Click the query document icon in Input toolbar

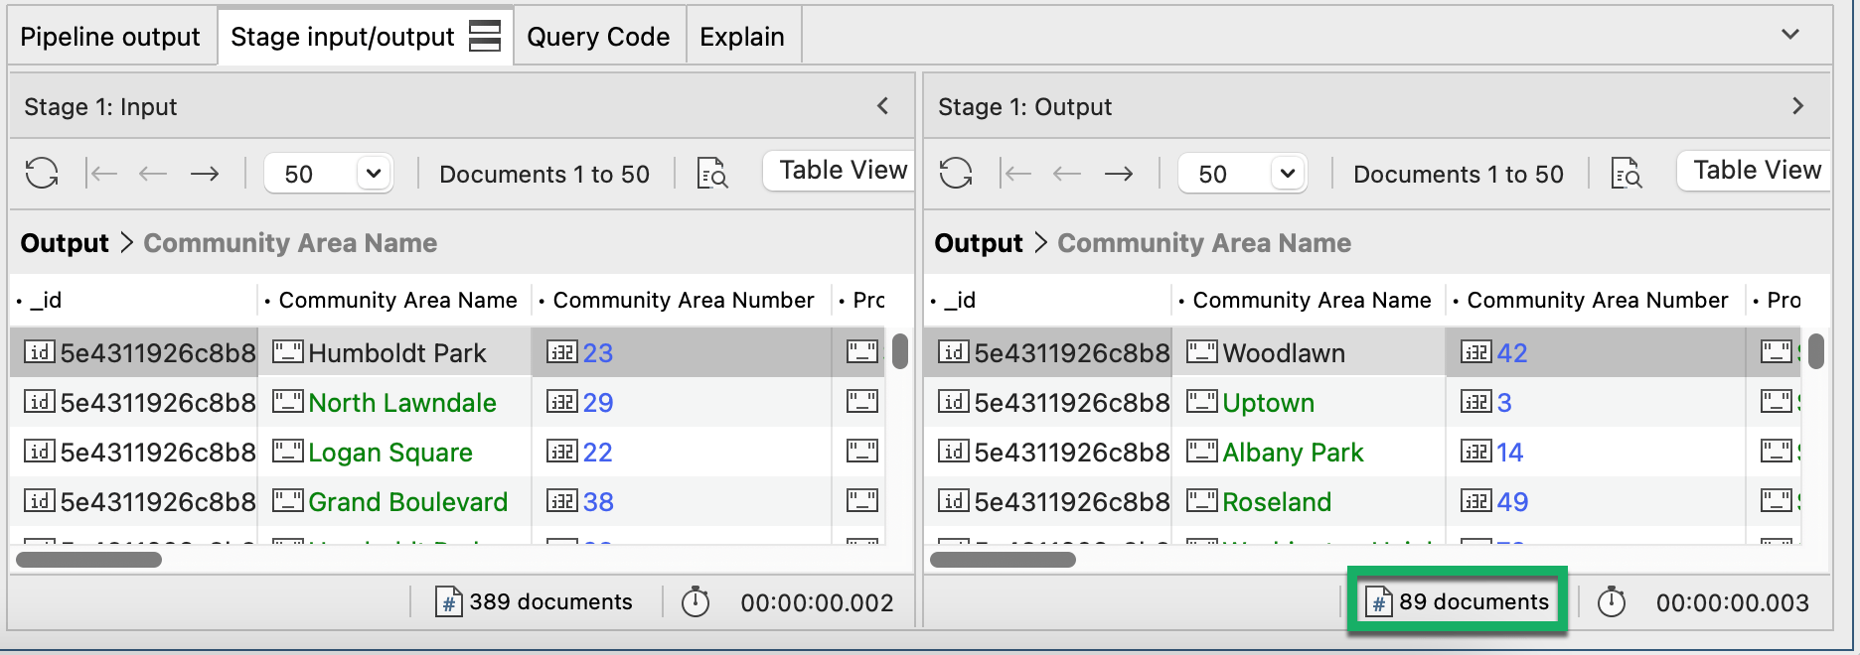click(712, 174)
